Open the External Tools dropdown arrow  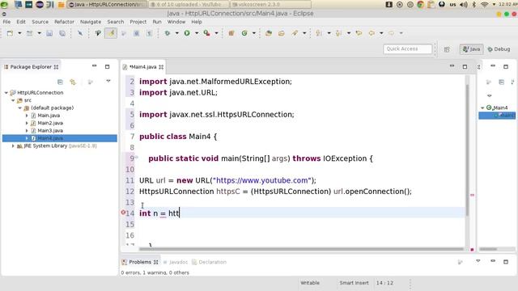coord(216,33)
